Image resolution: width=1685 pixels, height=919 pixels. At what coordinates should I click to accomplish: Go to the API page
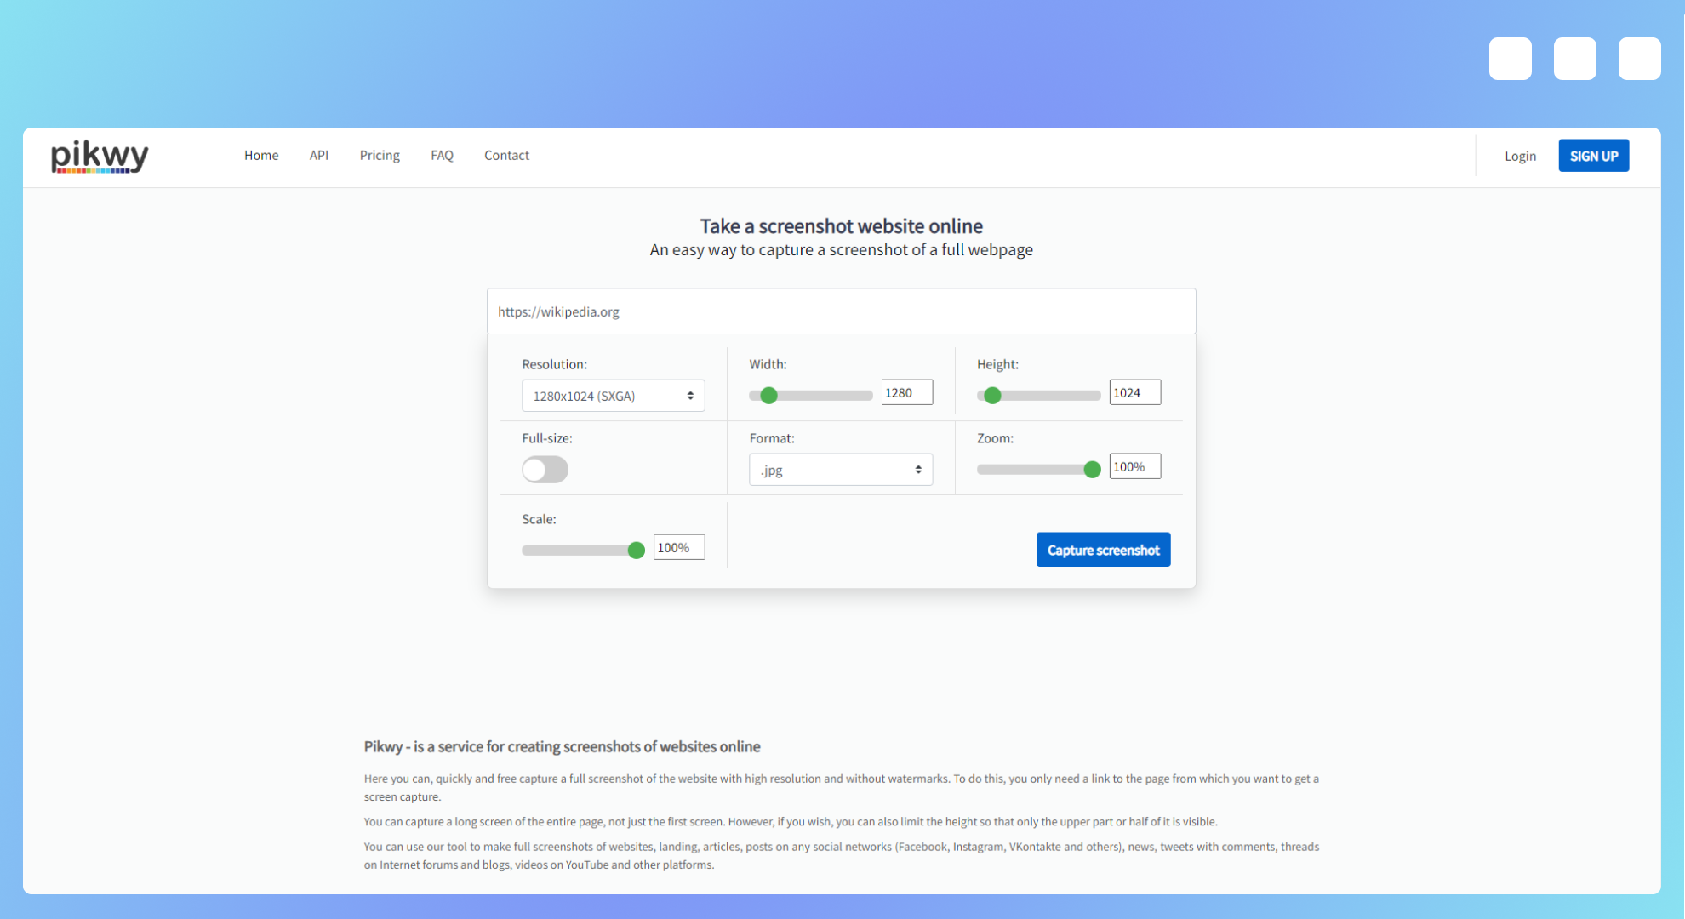coord(318,155)
